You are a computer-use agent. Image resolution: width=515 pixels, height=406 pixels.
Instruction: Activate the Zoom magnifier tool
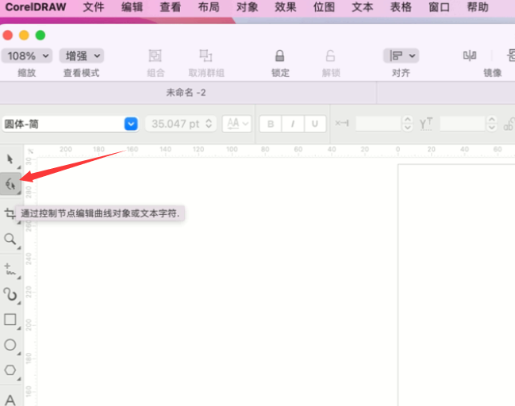tap(10, 239)
